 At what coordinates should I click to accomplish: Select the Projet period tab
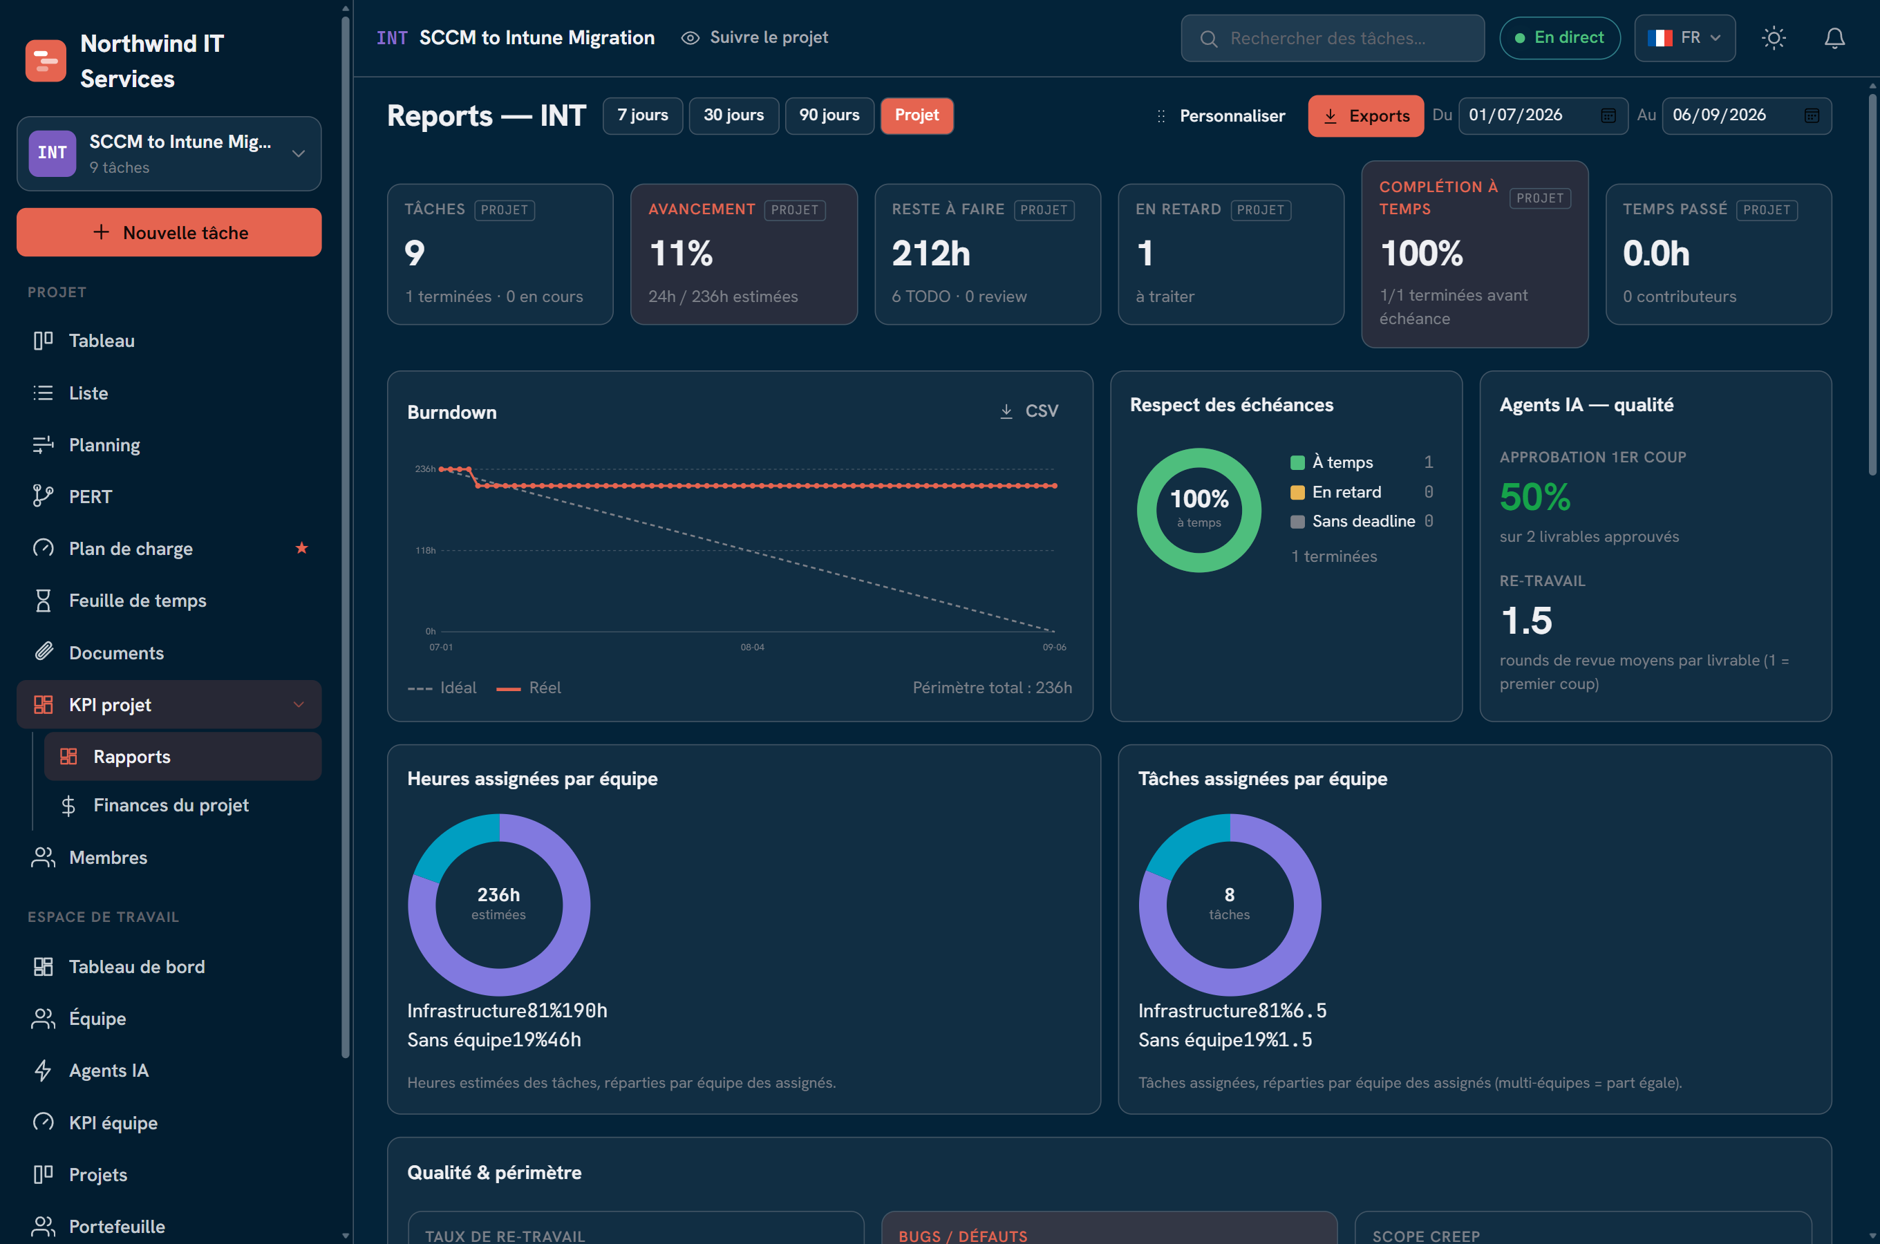[917, 116]
